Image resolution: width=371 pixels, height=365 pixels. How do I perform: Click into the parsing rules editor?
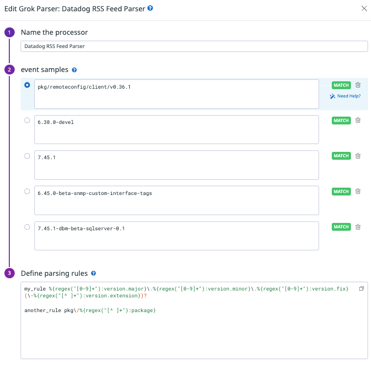coord(194,333)
